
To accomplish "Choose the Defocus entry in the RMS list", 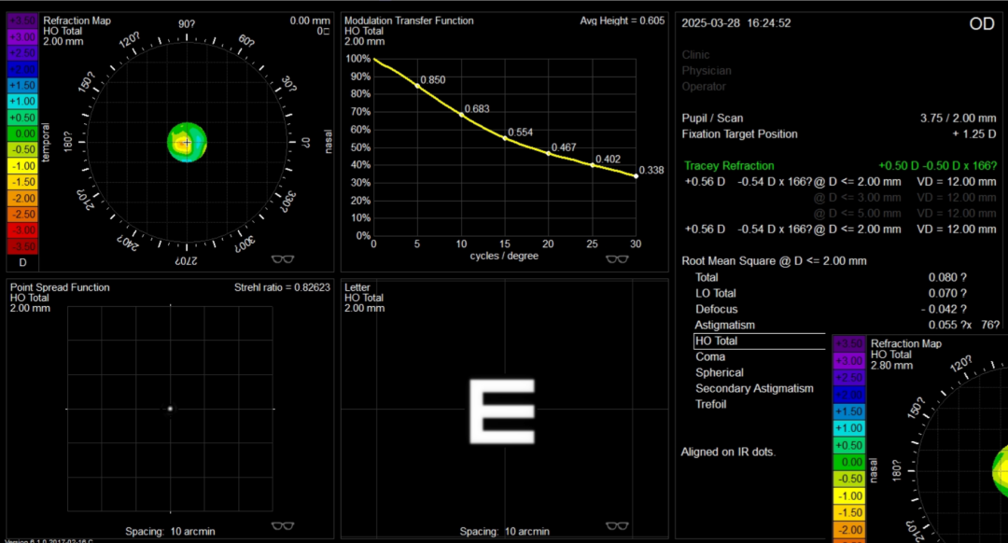I will 831,309.
